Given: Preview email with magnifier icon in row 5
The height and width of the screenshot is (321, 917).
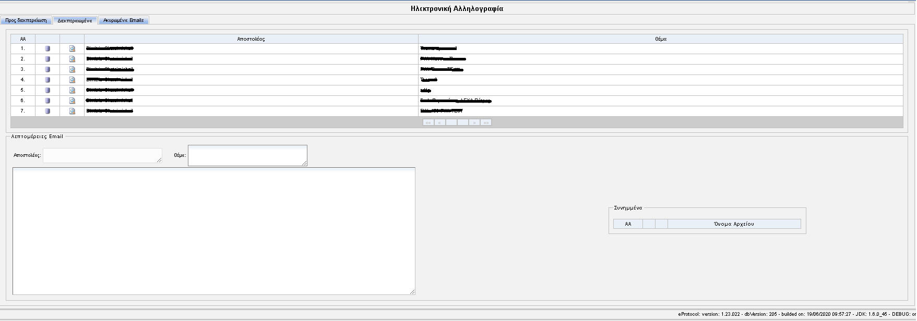Looking at the screenshot, I should click(x=73, y=90).
